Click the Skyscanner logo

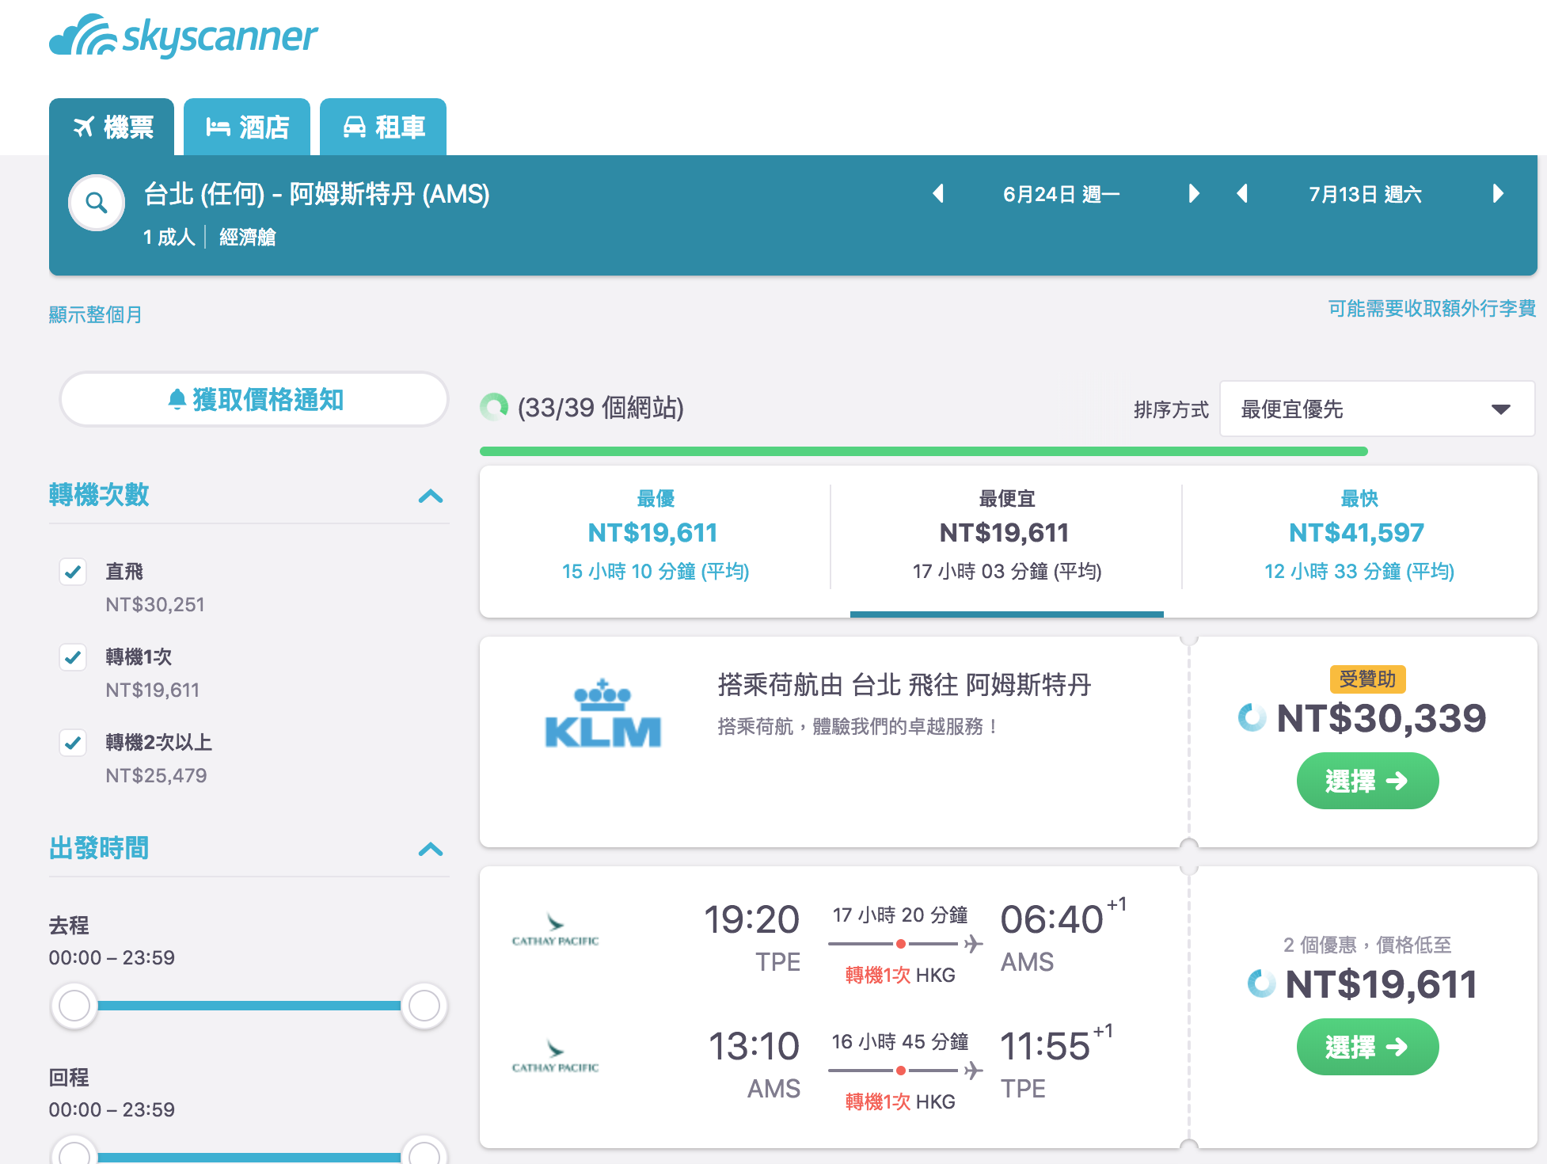coord(183,36)
